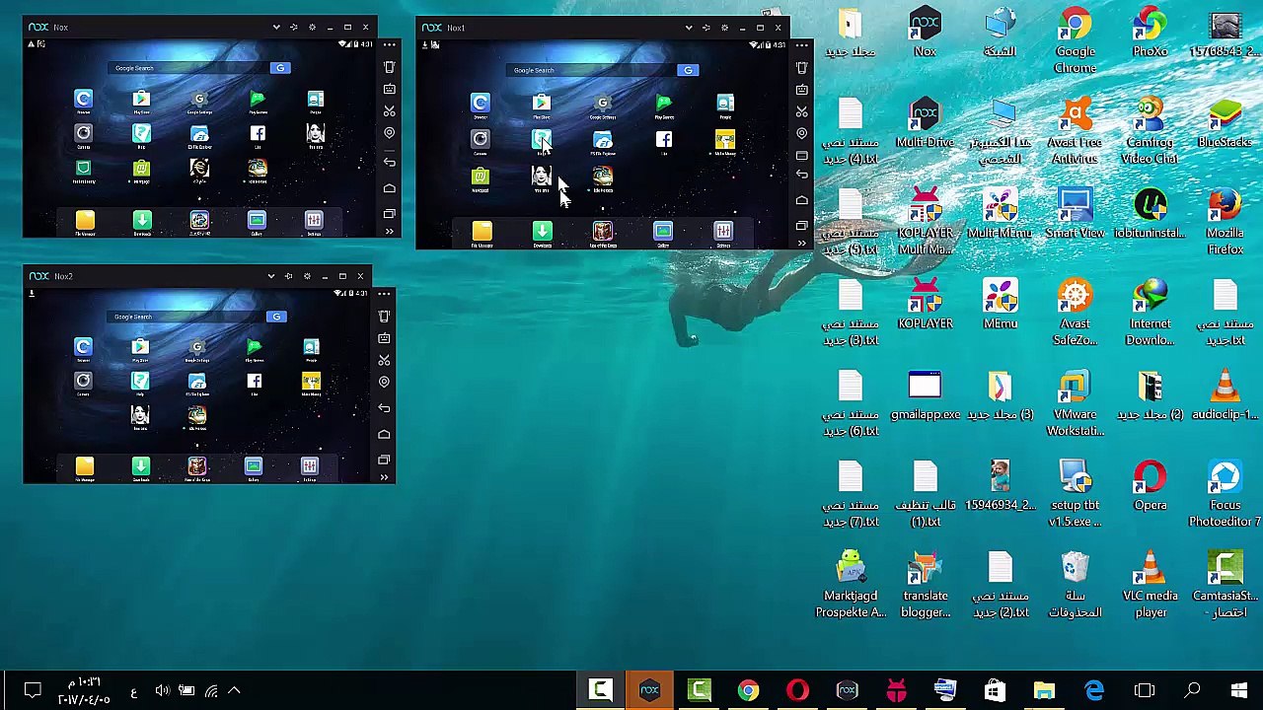Select KOPLAYER desktop shortcut
1263x710 pixels.
[x=925, y=306]
